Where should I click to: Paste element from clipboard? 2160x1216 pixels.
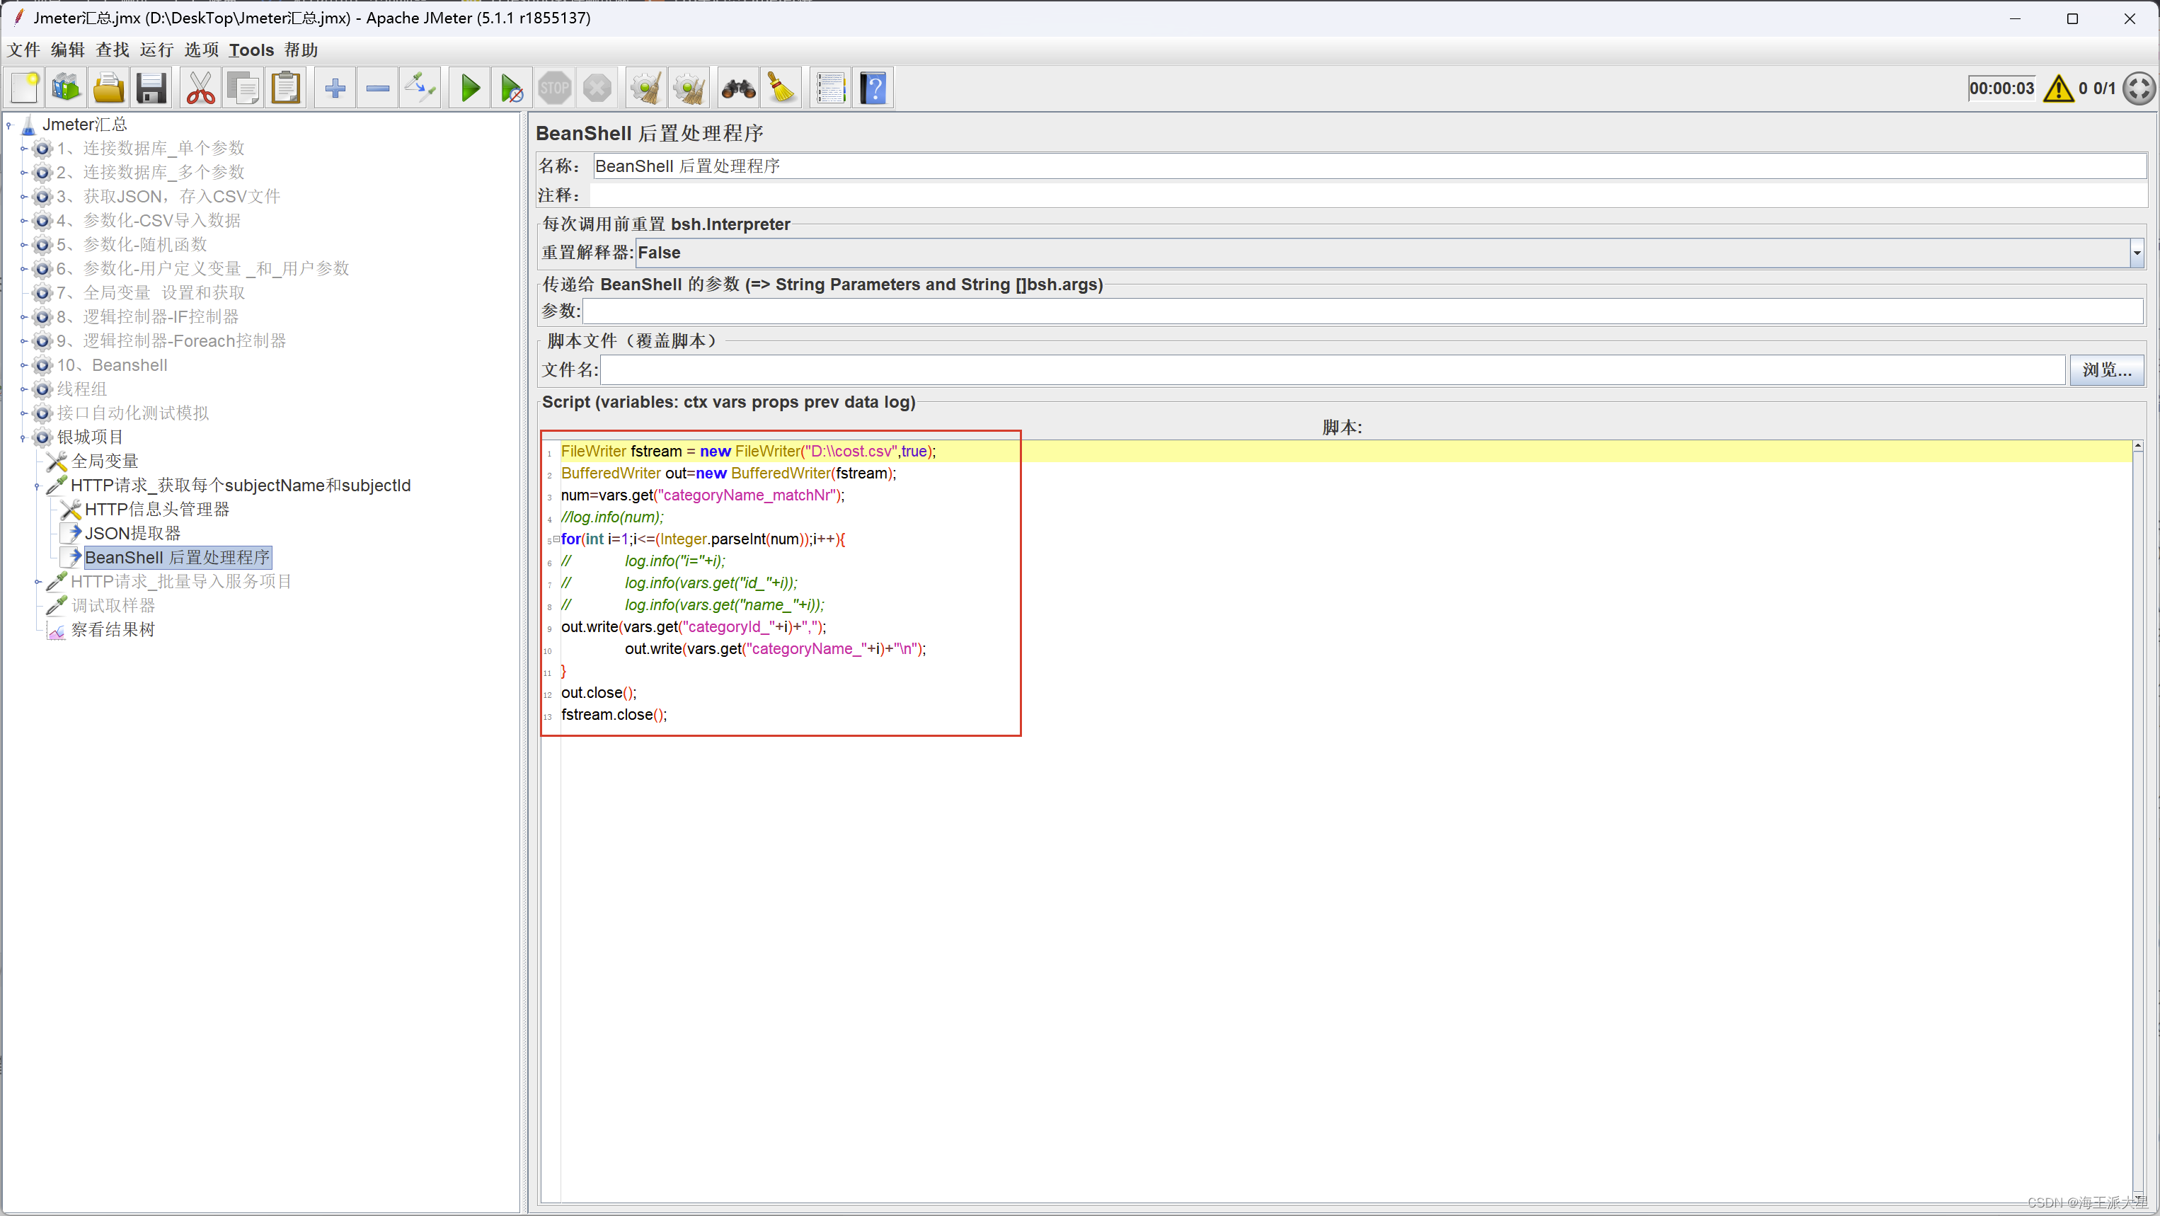click(x=286, y=87)
